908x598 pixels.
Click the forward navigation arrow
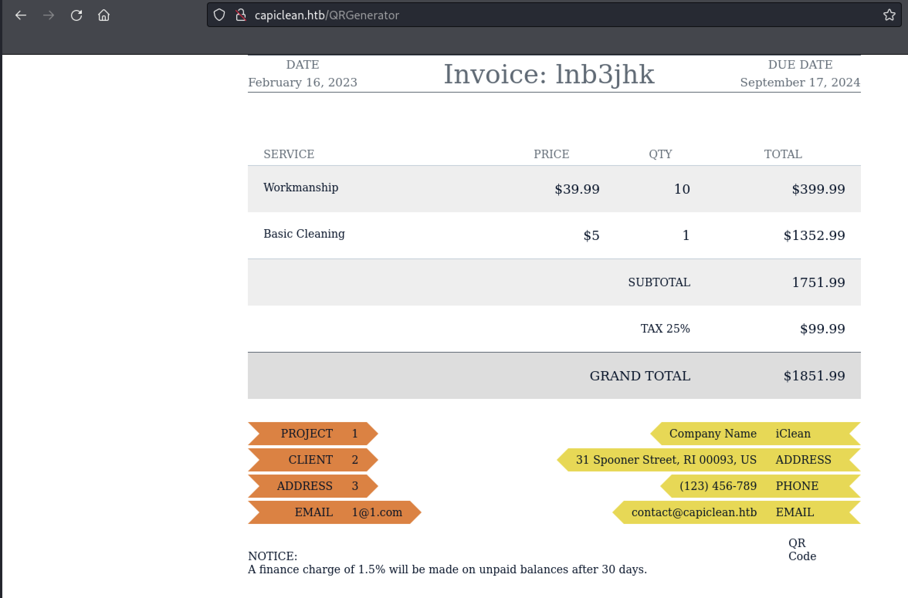[x=49, y=15]
